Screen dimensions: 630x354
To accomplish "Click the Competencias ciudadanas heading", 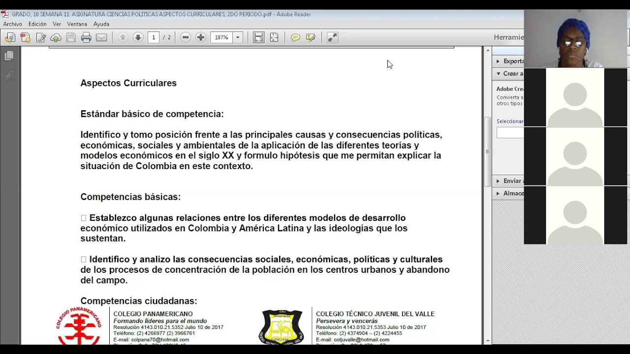I will pos(139,301).
